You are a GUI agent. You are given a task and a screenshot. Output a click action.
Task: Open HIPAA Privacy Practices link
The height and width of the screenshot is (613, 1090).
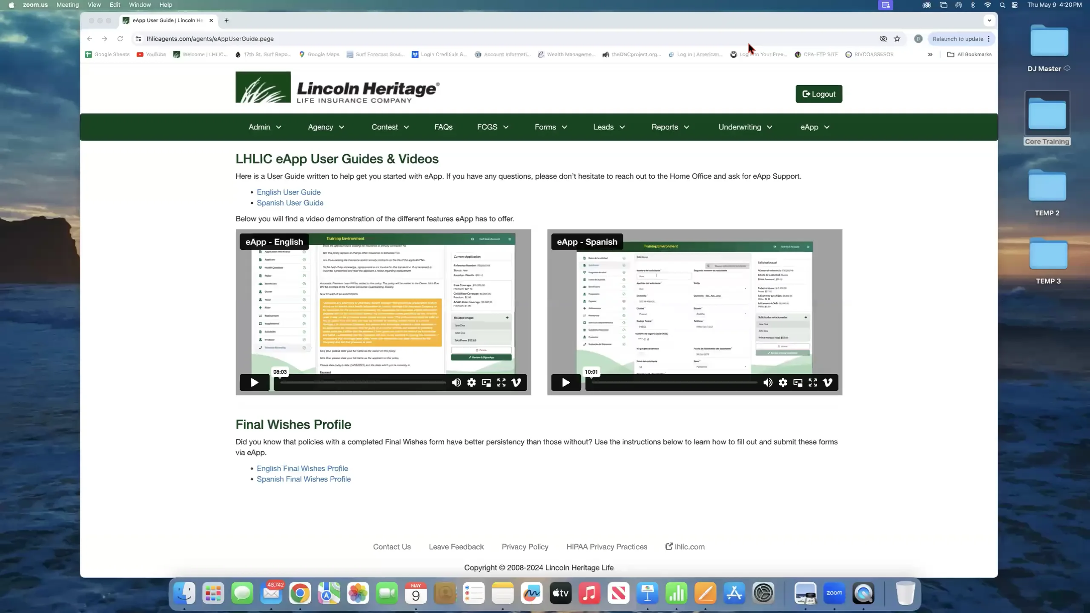(607, 547)
